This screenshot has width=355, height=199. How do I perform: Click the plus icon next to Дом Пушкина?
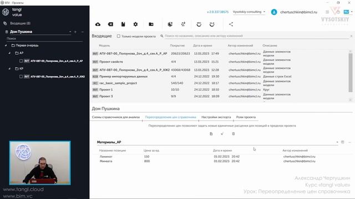pos(75,32)
